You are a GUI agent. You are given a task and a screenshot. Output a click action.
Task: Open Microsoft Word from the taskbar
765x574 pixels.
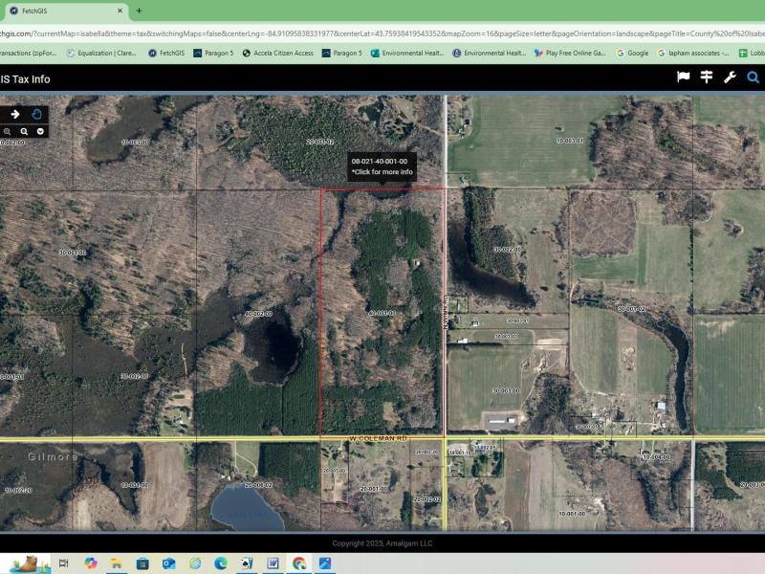tap(273, 563)
